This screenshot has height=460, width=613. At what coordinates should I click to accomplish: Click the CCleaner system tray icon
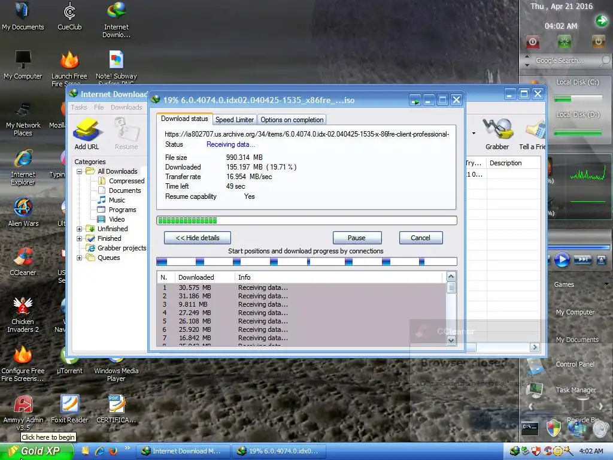pos(547,451)
